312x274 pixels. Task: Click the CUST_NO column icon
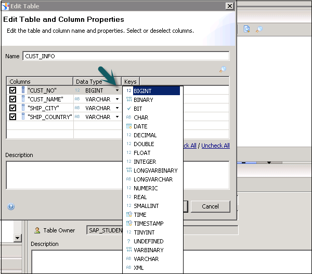coord(23,90)
